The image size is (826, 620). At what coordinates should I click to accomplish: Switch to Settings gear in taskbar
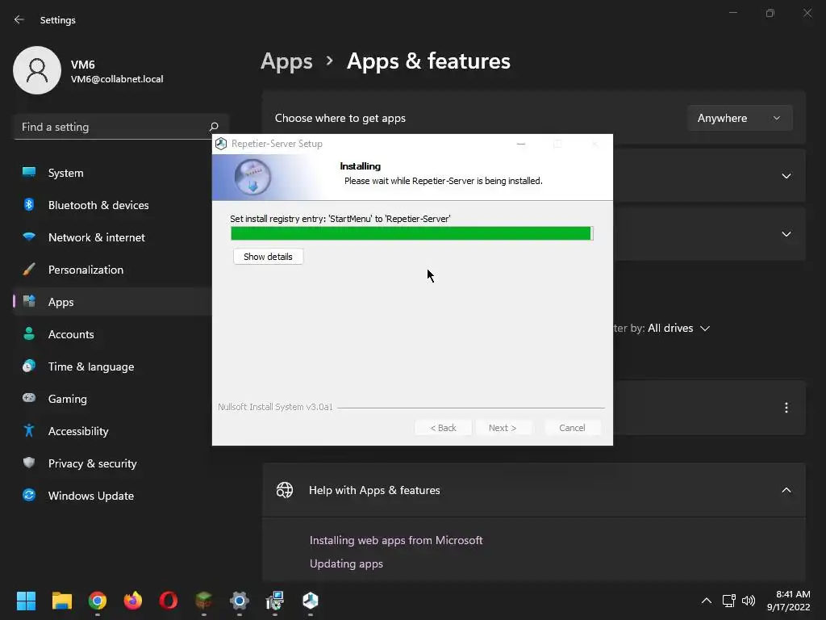pos(239,601)
